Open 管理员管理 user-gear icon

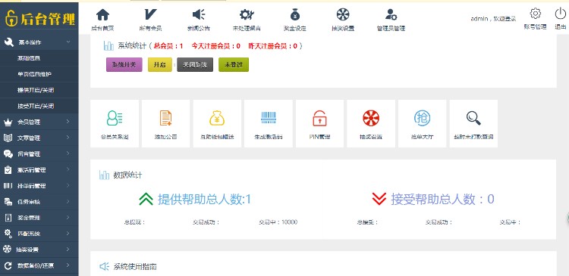[x=391, y=14]
